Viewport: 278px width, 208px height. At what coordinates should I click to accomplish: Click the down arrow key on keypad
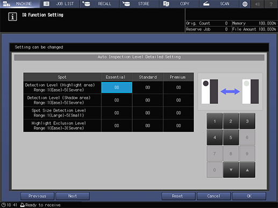tap(231, 170)
